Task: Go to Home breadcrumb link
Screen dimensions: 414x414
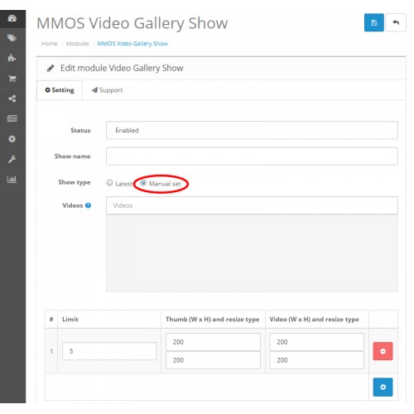Action: [50, 44]
